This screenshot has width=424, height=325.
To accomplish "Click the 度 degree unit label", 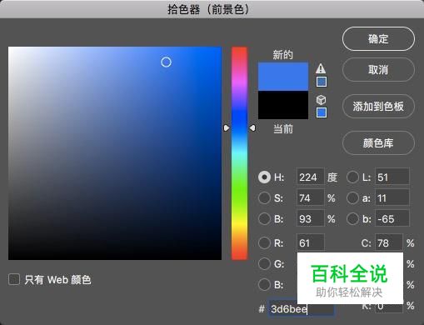I will click(x=332, y=177).
